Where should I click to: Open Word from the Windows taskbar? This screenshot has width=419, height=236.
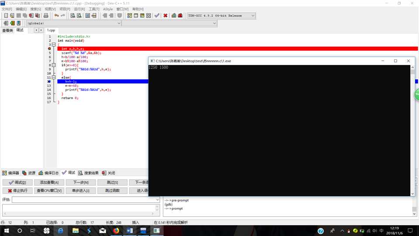tap(130, 230)
